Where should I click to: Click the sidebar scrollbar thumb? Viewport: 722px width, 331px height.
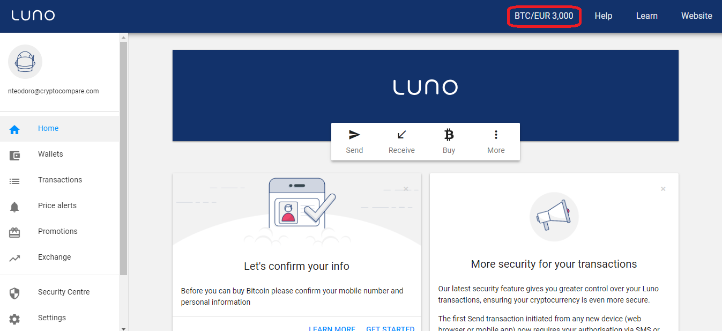(x=123, y=158)
